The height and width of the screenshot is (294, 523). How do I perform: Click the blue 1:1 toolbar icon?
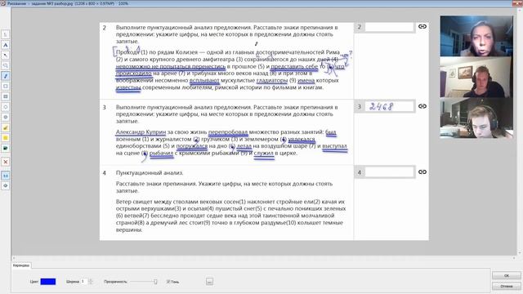point(6,176)
